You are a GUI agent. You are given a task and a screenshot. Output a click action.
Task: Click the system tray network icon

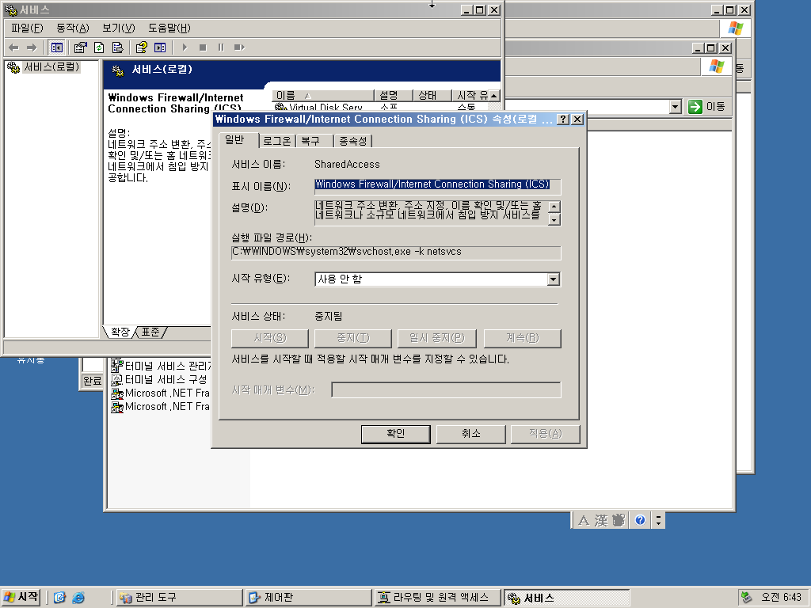pyautogui.click(x=746, y=598)
